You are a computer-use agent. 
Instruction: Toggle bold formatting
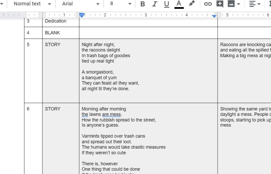[x=143, y=4]
